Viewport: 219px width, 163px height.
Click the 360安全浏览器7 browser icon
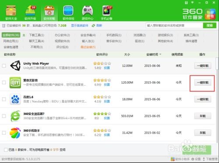pos(15,116)
